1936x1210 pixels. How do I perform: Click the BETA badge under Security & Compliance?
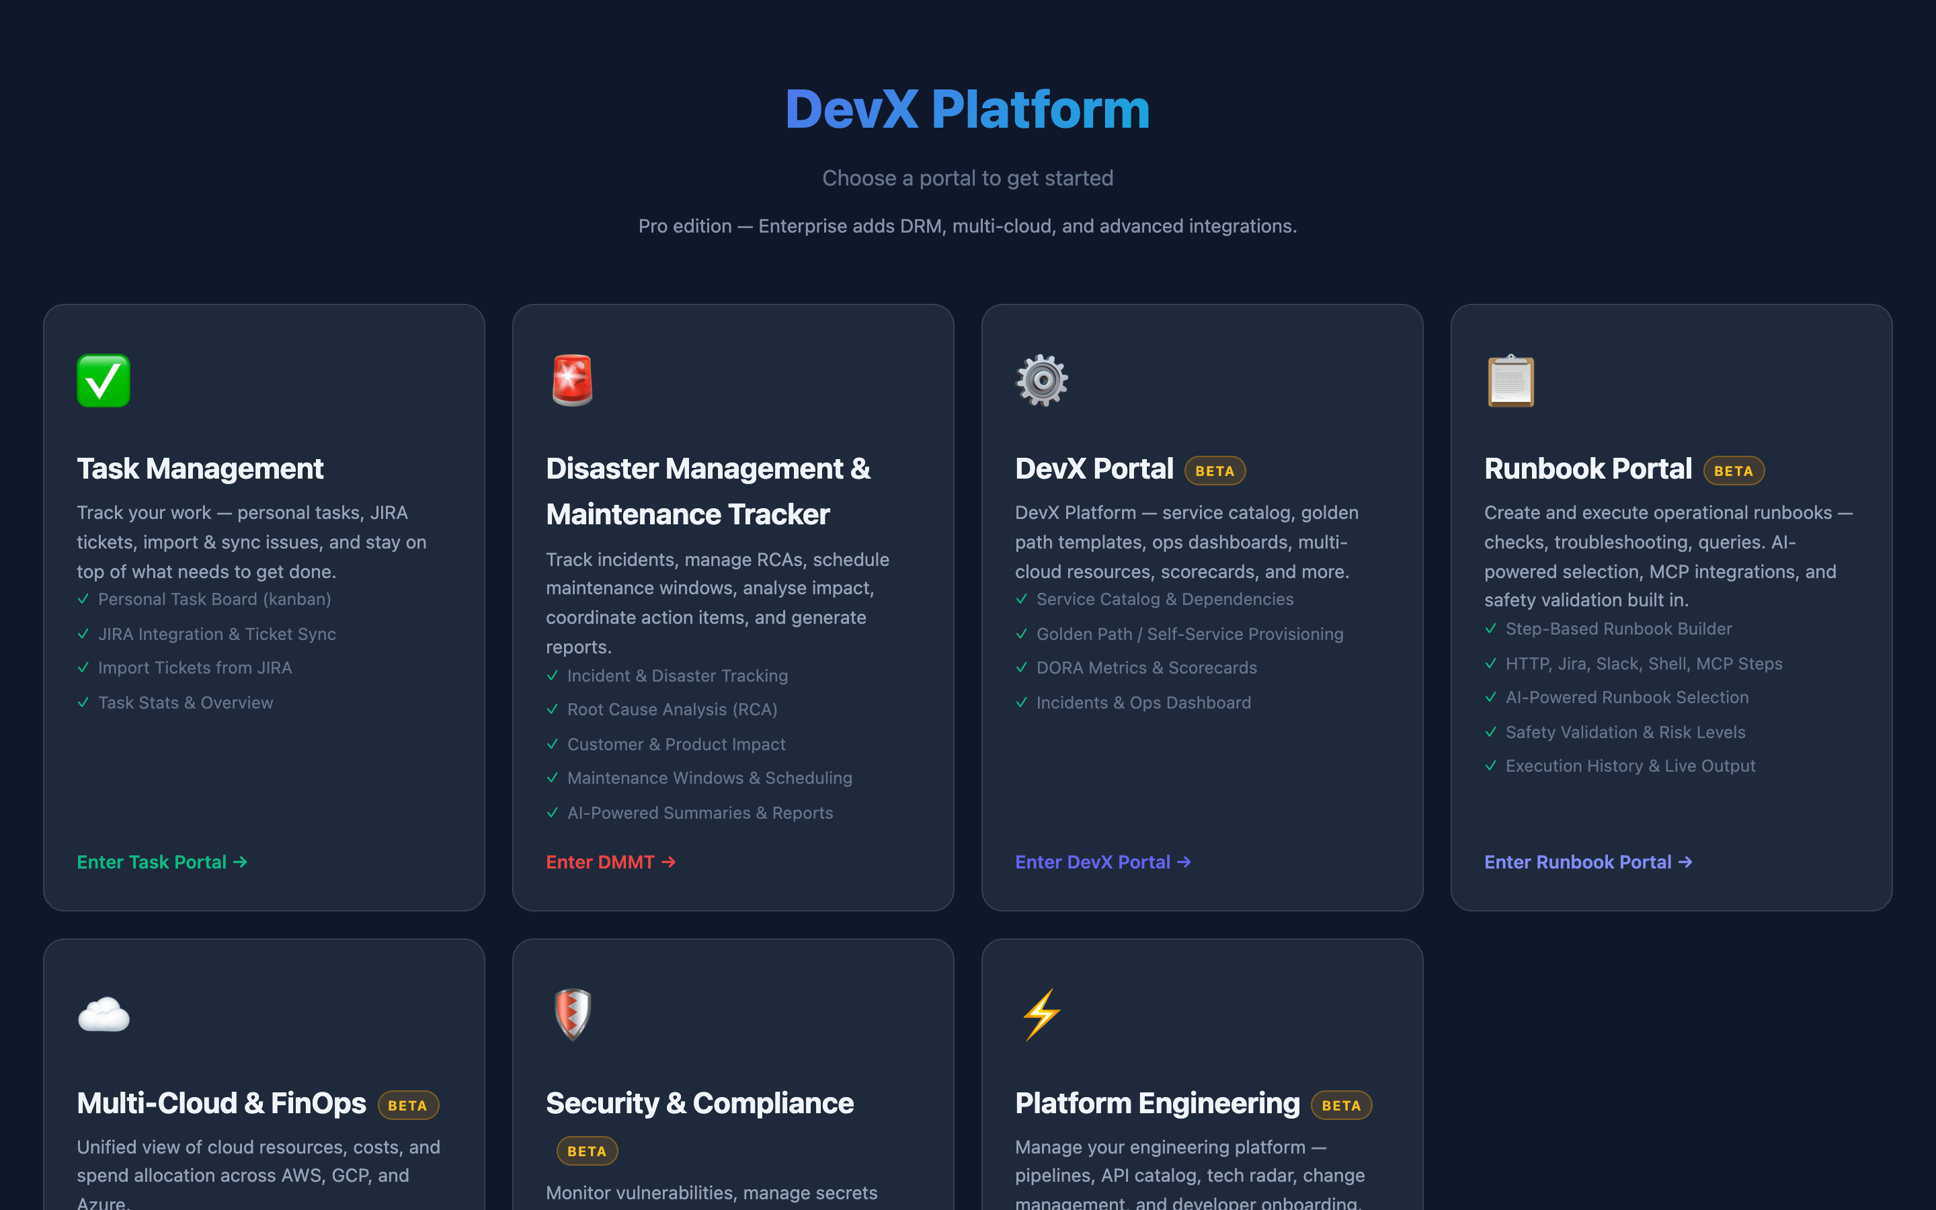click(x=586, y=1151)
